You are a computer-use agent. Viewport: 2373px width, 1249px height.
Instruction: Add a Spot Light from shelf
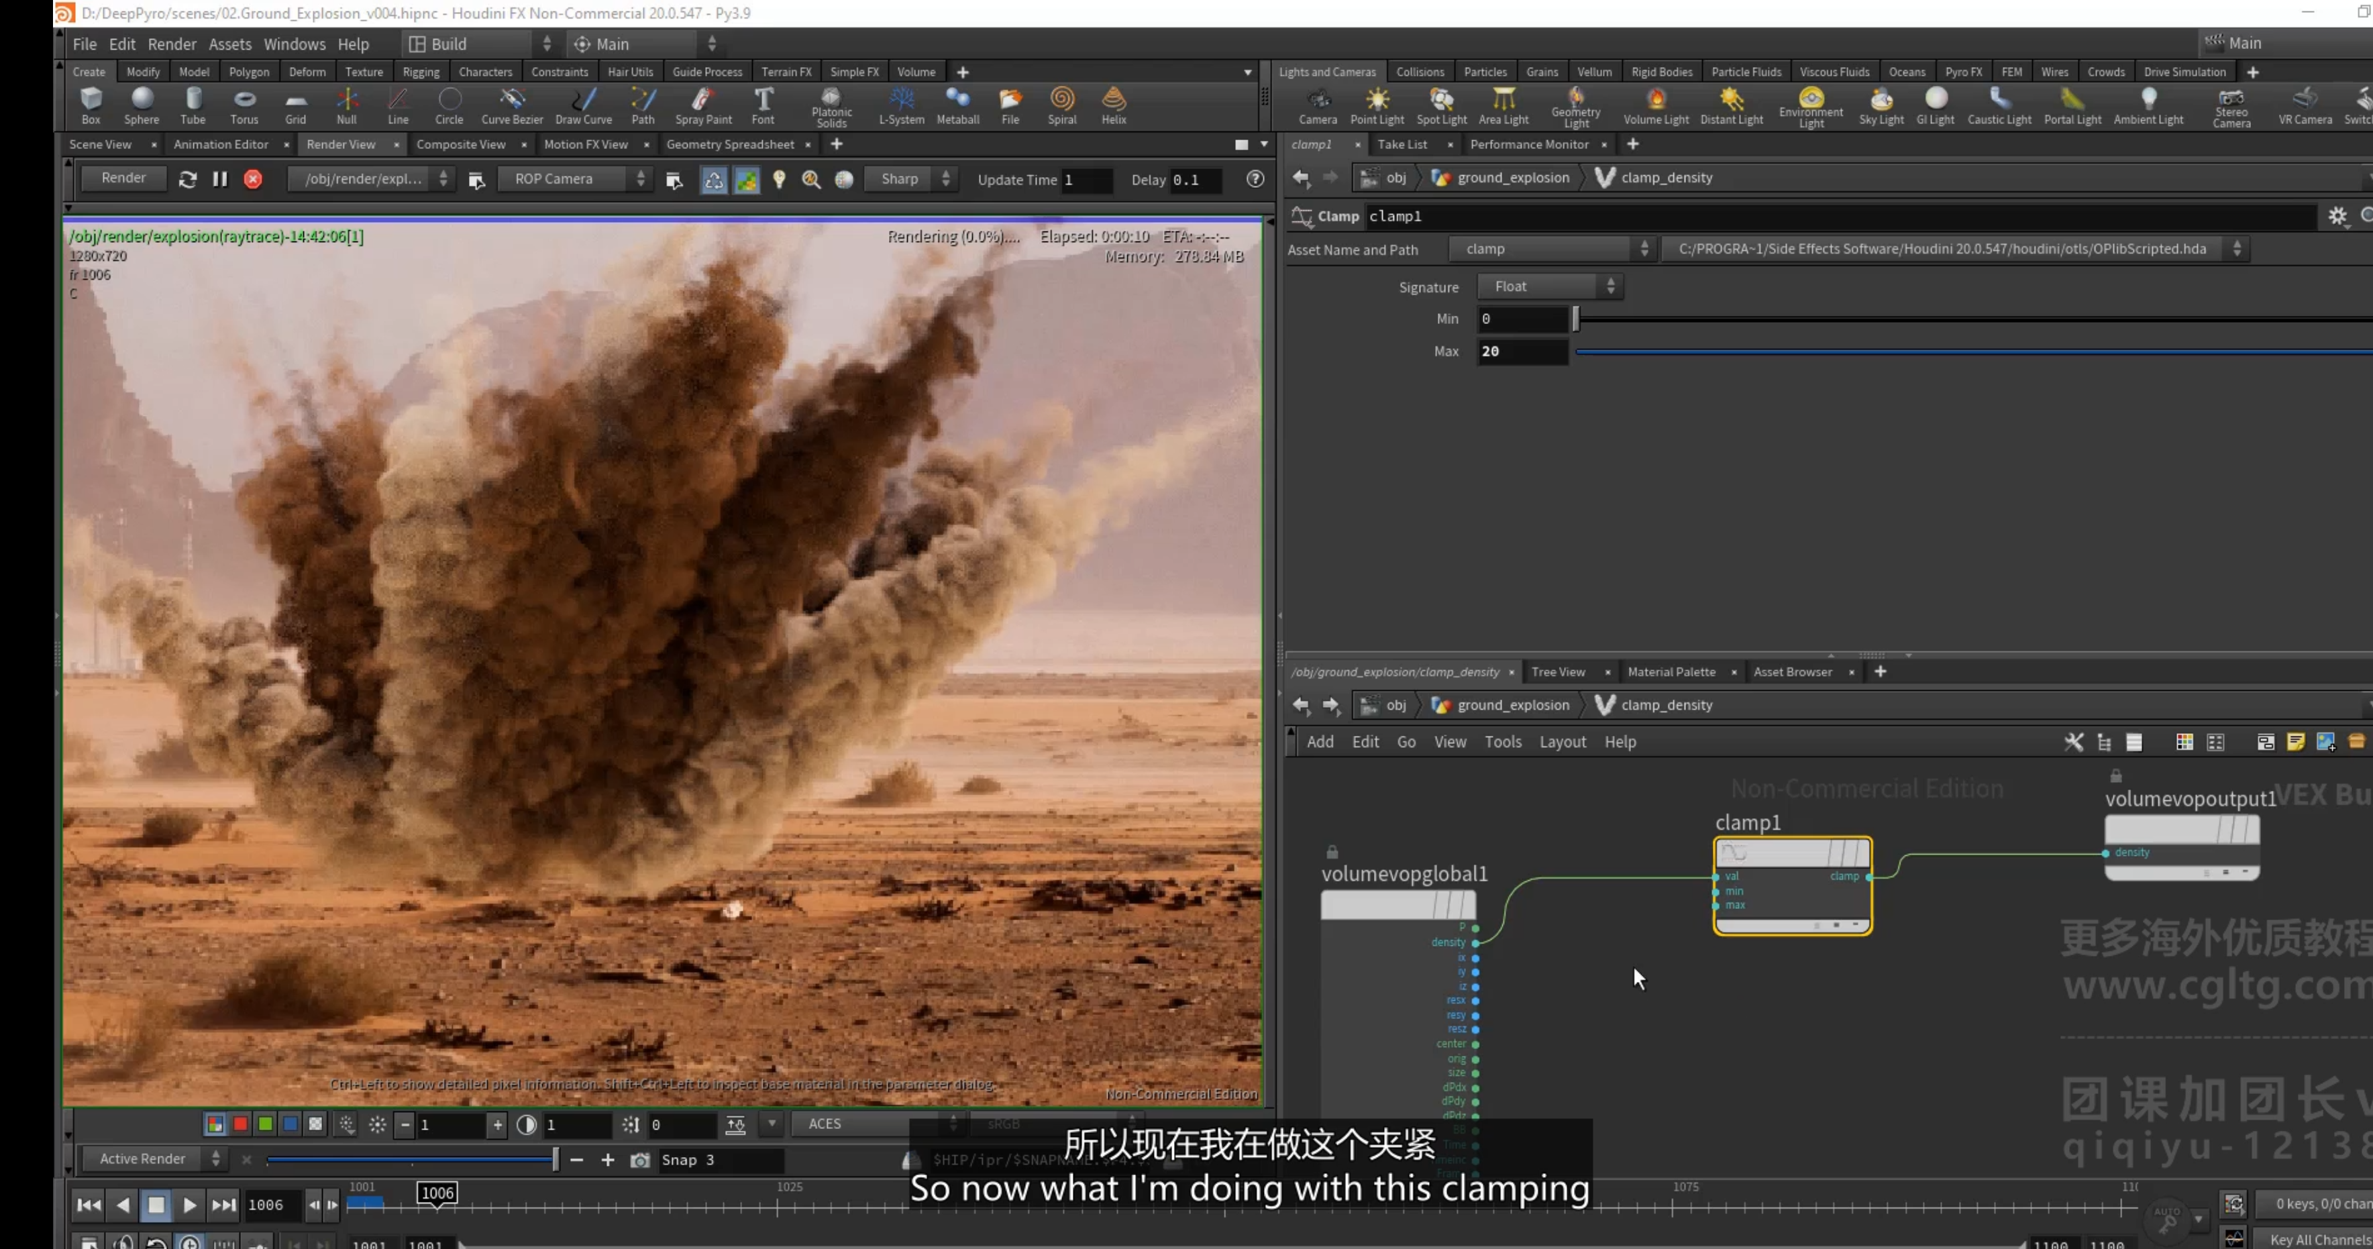click(x=1442, y=106)
